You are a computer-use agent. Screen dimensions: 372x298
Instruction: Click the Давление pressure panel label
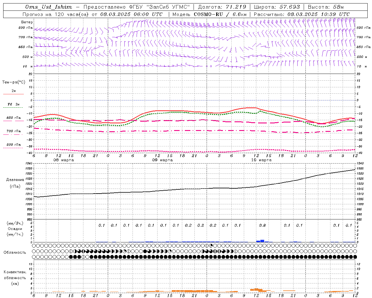[15, 180]
